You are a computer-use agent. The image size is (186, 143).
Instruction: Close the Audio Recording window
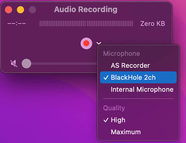coord(9,10)
